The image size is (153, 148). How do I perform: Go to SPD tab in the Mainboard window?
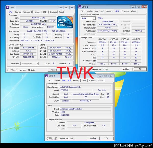point(84,80)
